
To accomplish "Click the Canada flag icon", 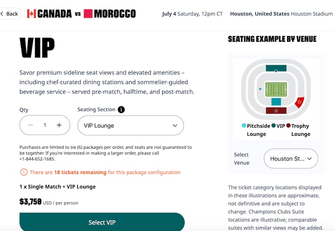I will (31, 14).
